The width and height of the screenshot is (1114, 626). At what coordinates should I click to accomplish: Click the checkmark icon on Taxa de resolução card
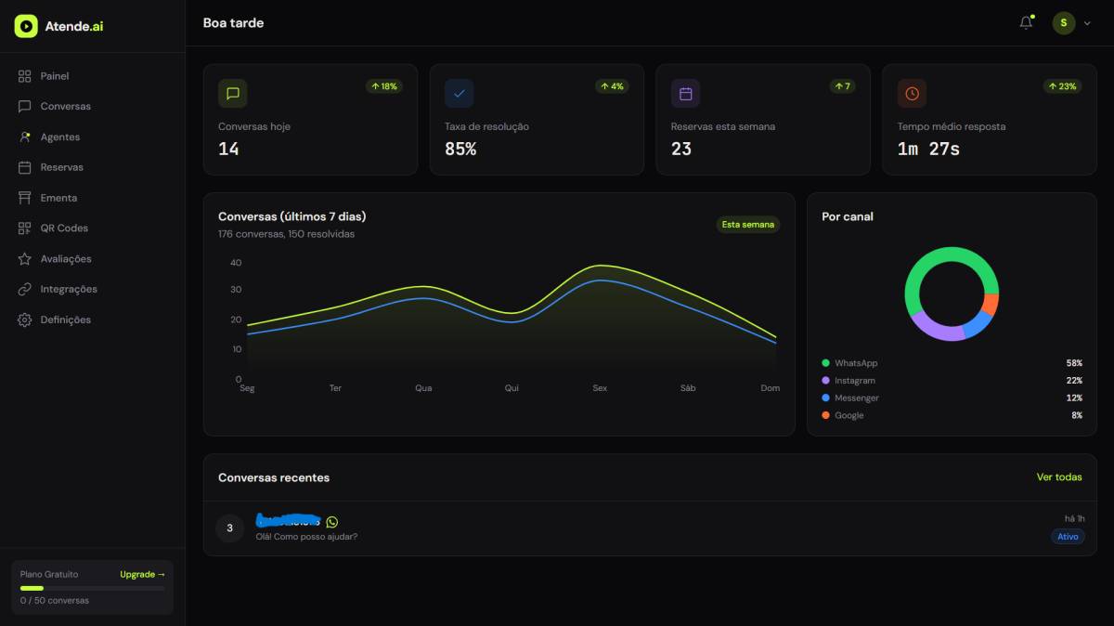tap(460, 94)
